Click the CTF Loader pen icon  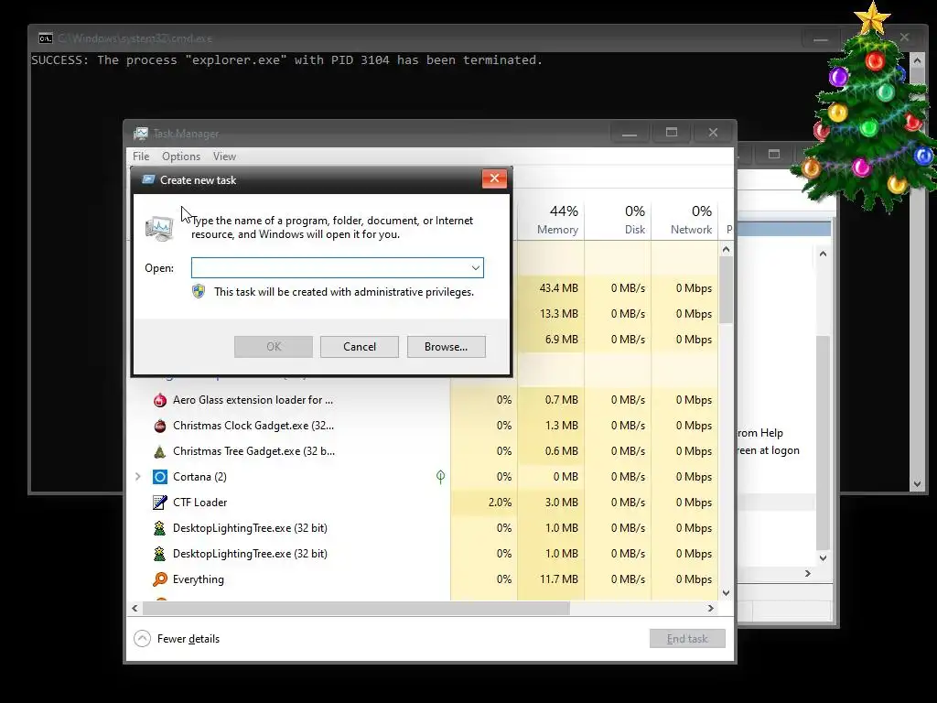click(x=159, y=503)
